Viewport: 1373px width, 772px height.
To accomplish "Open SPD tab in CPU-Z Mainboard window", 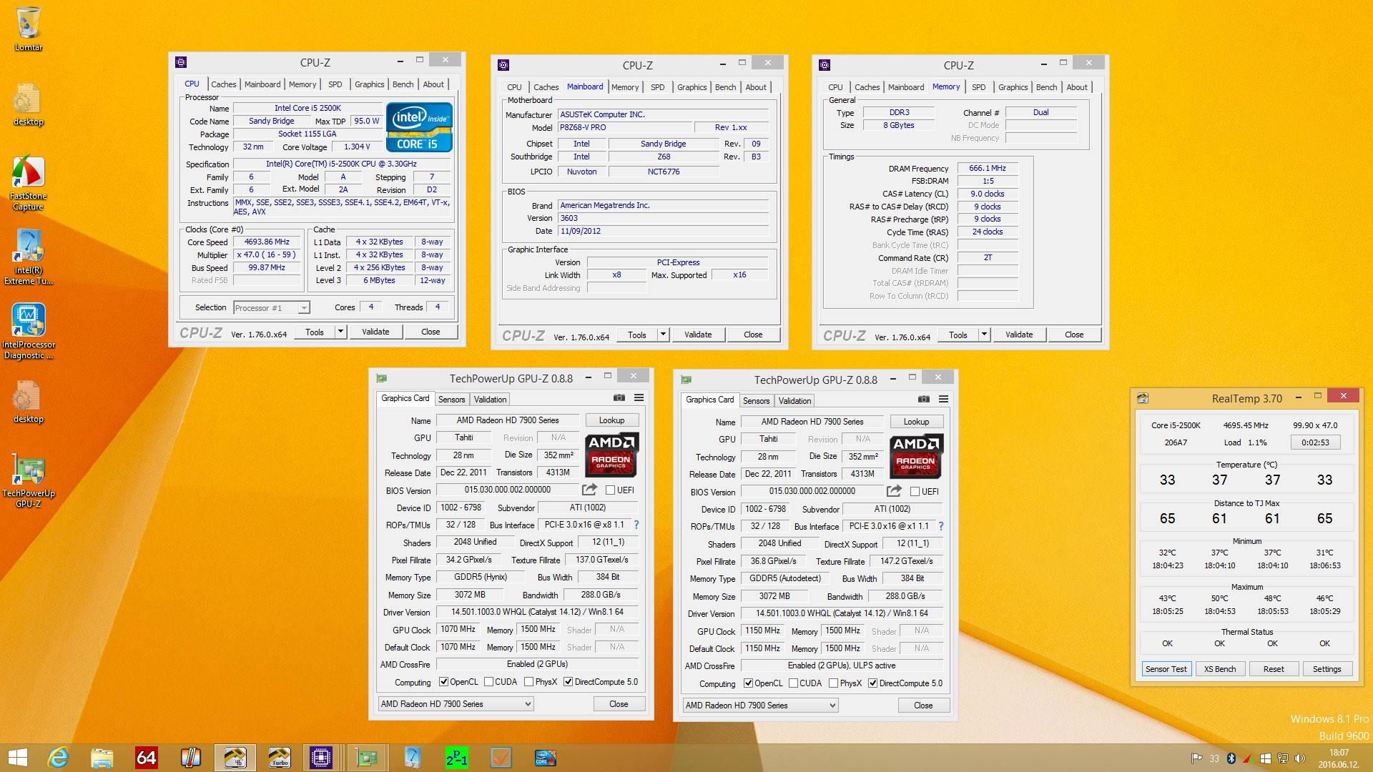I will point(658,87).
